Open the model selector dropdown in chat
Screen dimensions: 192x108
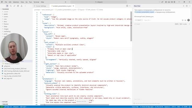tap(147, 20)
